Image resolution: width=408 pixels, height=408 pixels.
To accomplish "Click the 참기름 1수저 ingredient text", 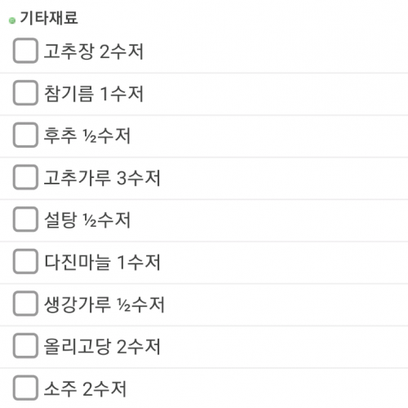I will tap(94, 93).
